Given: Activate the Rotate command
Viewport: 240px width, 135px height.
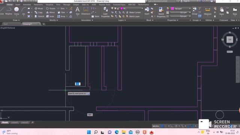Looking at the screenshot, I should (x=51, y=9).
